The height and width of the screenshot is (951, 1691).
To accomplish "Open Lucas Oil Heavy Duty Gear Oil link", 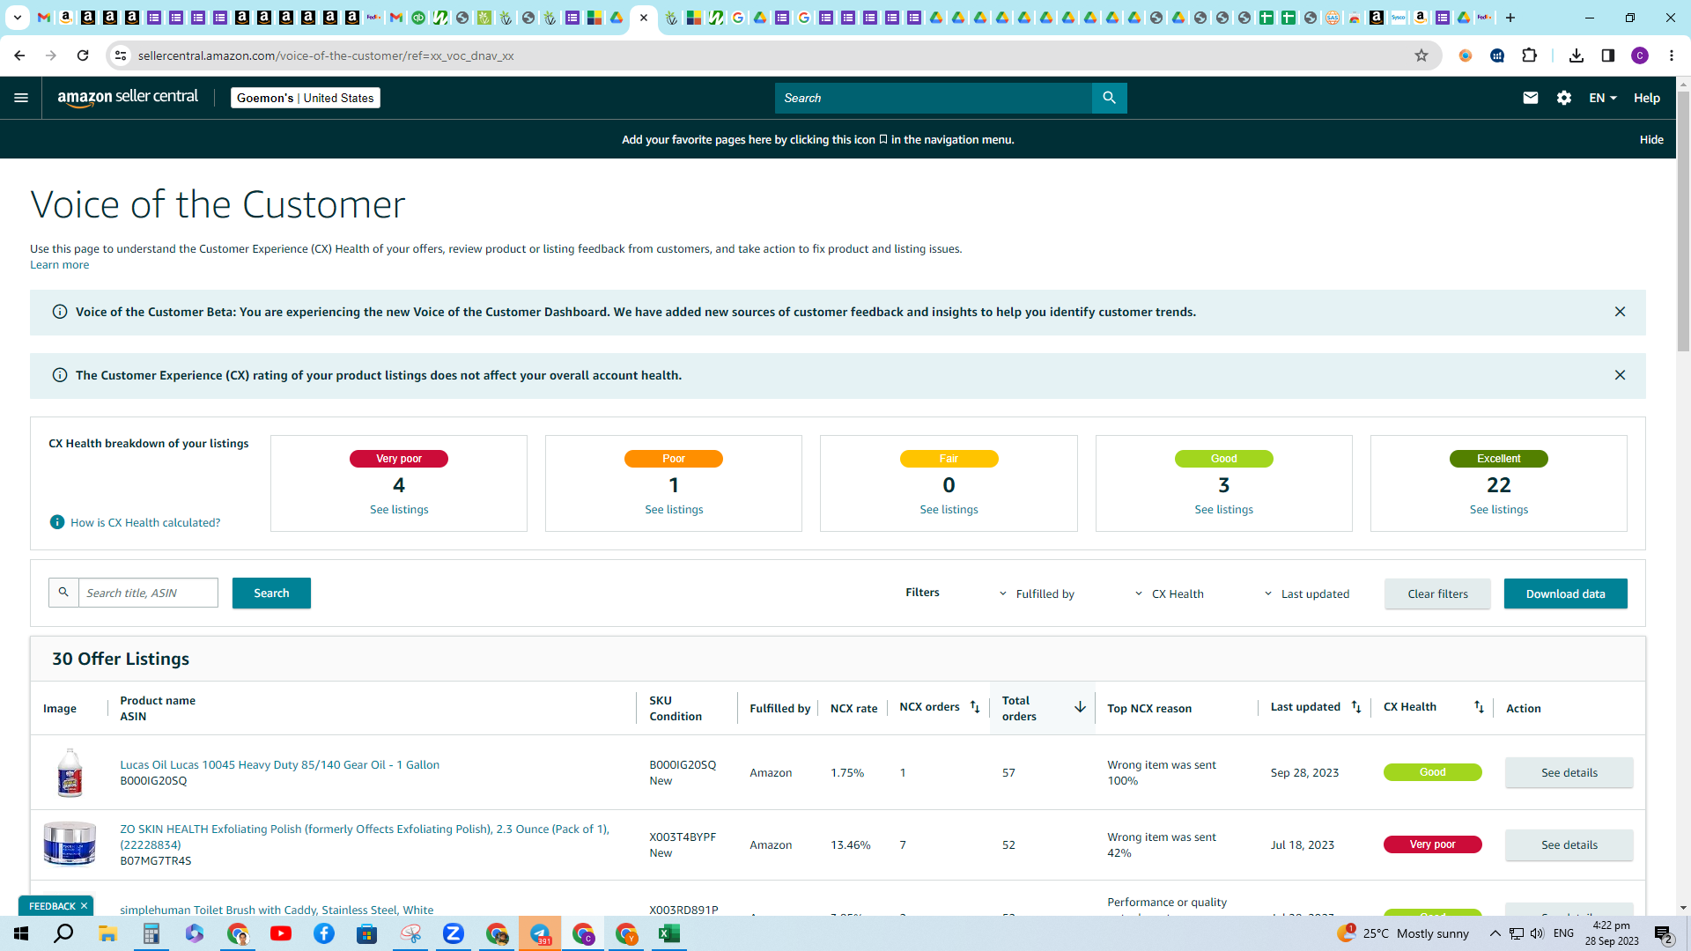I will [279, 765].
